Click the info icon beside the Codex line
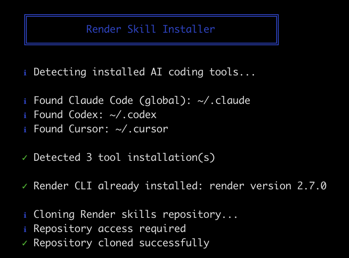The width and height of the screenshot is (349, 258). click(25, 115)
